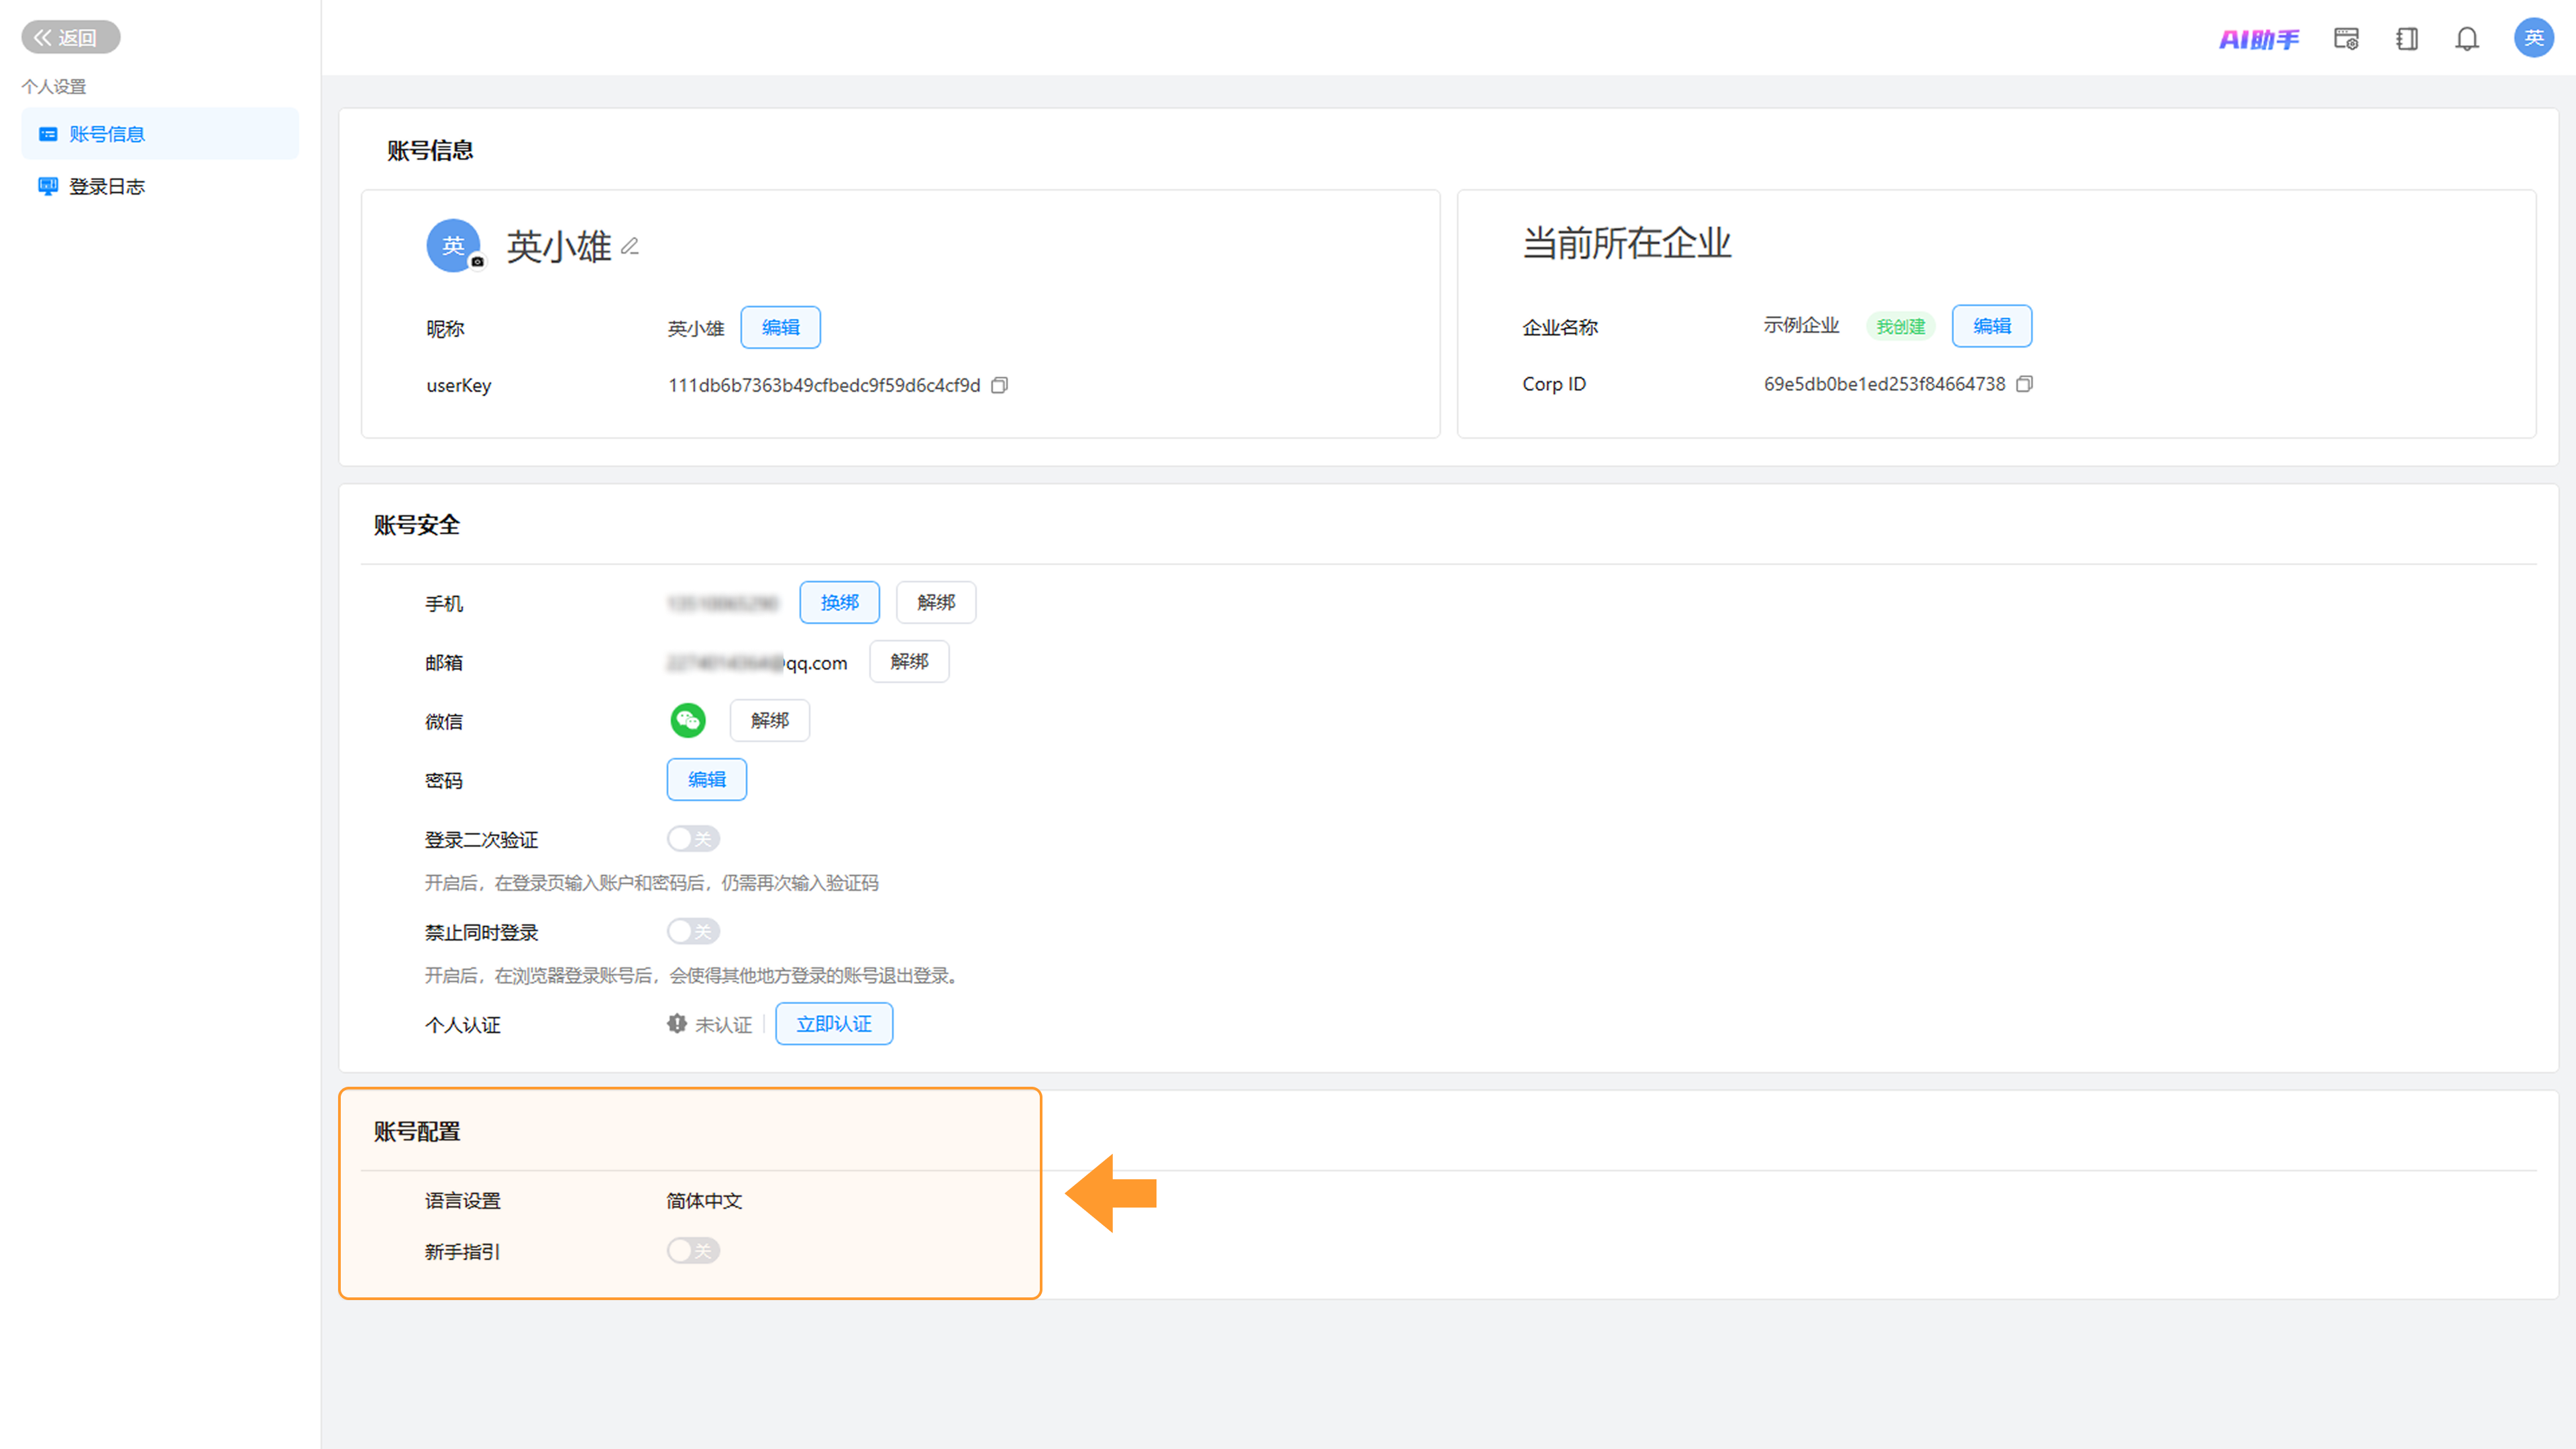This screenshot has height=1449, width=2576.
Task: Click the calendar settings icon in the top bar
Action: click(2346, 39)
